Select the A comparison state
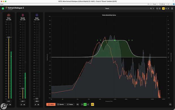 click(x=163, y=8)
